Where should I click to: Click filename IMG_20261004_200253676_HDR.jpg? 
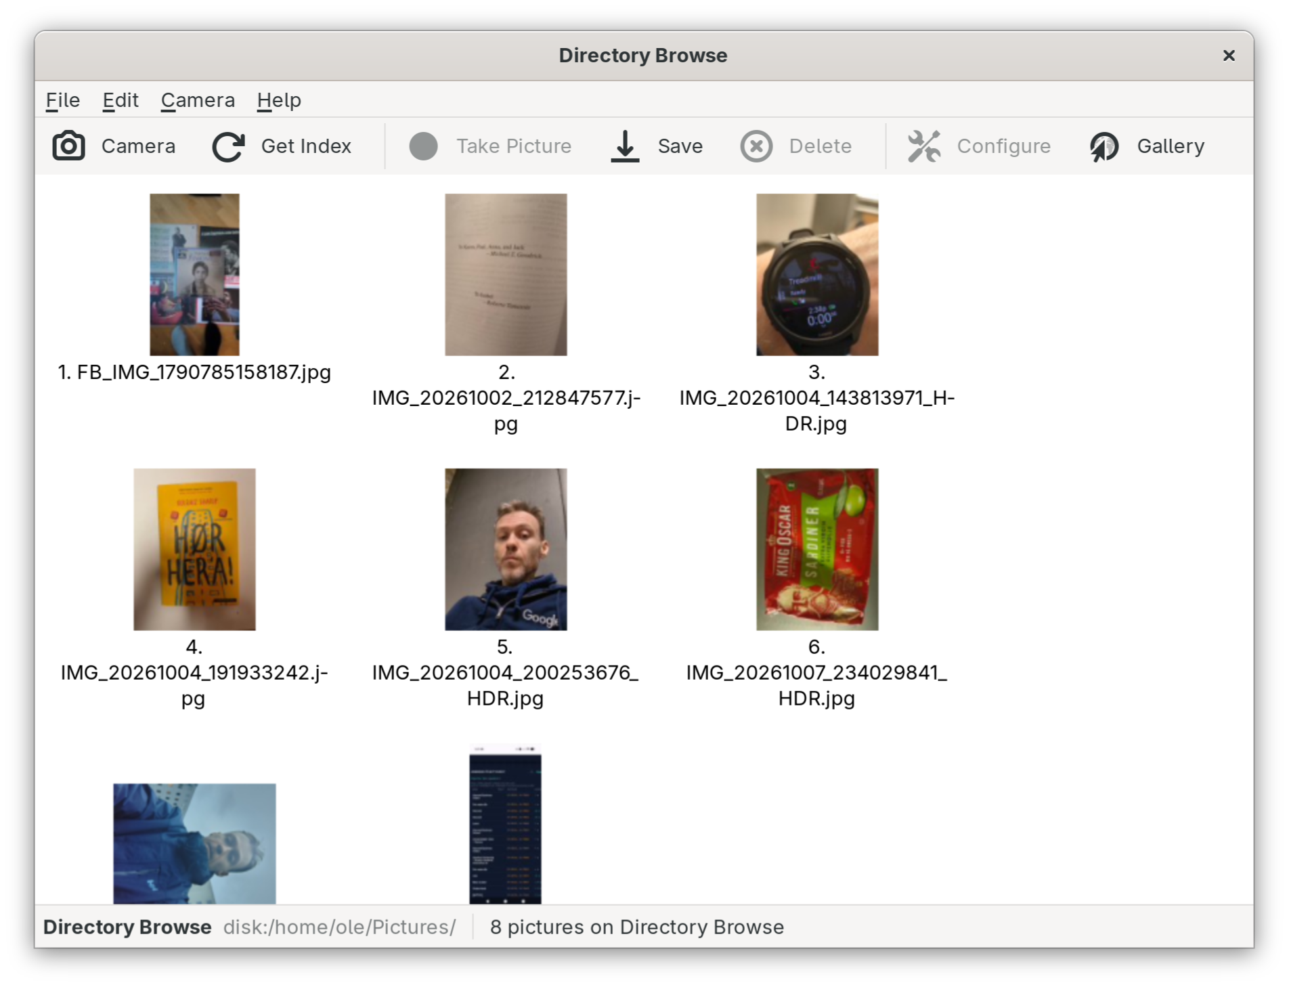505,685
